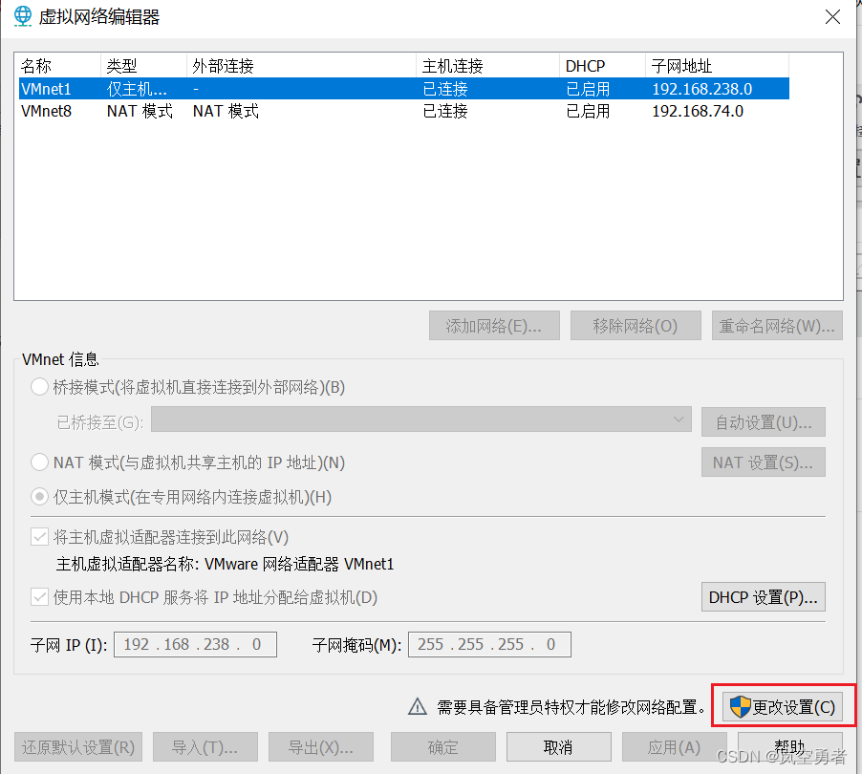The height and width of the screenshot is (774, 862).
Task: Select 仅主机模式 radio button
Action: [39, 497]
